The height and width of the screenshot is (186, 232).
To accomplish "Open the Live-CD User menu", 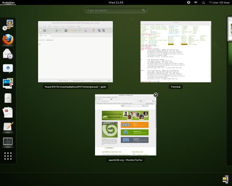I will [219, 3].
